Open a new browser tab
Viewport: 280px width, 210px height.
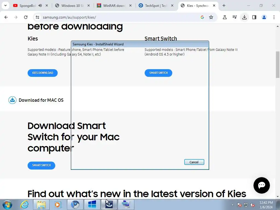[x=224, y=5]
